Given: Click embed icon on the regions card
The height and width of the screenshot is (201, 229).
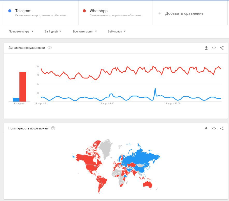Looking at the screenshot, I should [214, 128].
